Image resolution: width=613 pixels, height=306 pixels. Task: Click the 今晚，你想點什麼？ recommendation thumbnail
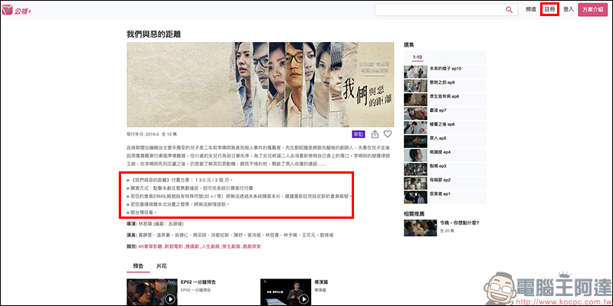420,228
